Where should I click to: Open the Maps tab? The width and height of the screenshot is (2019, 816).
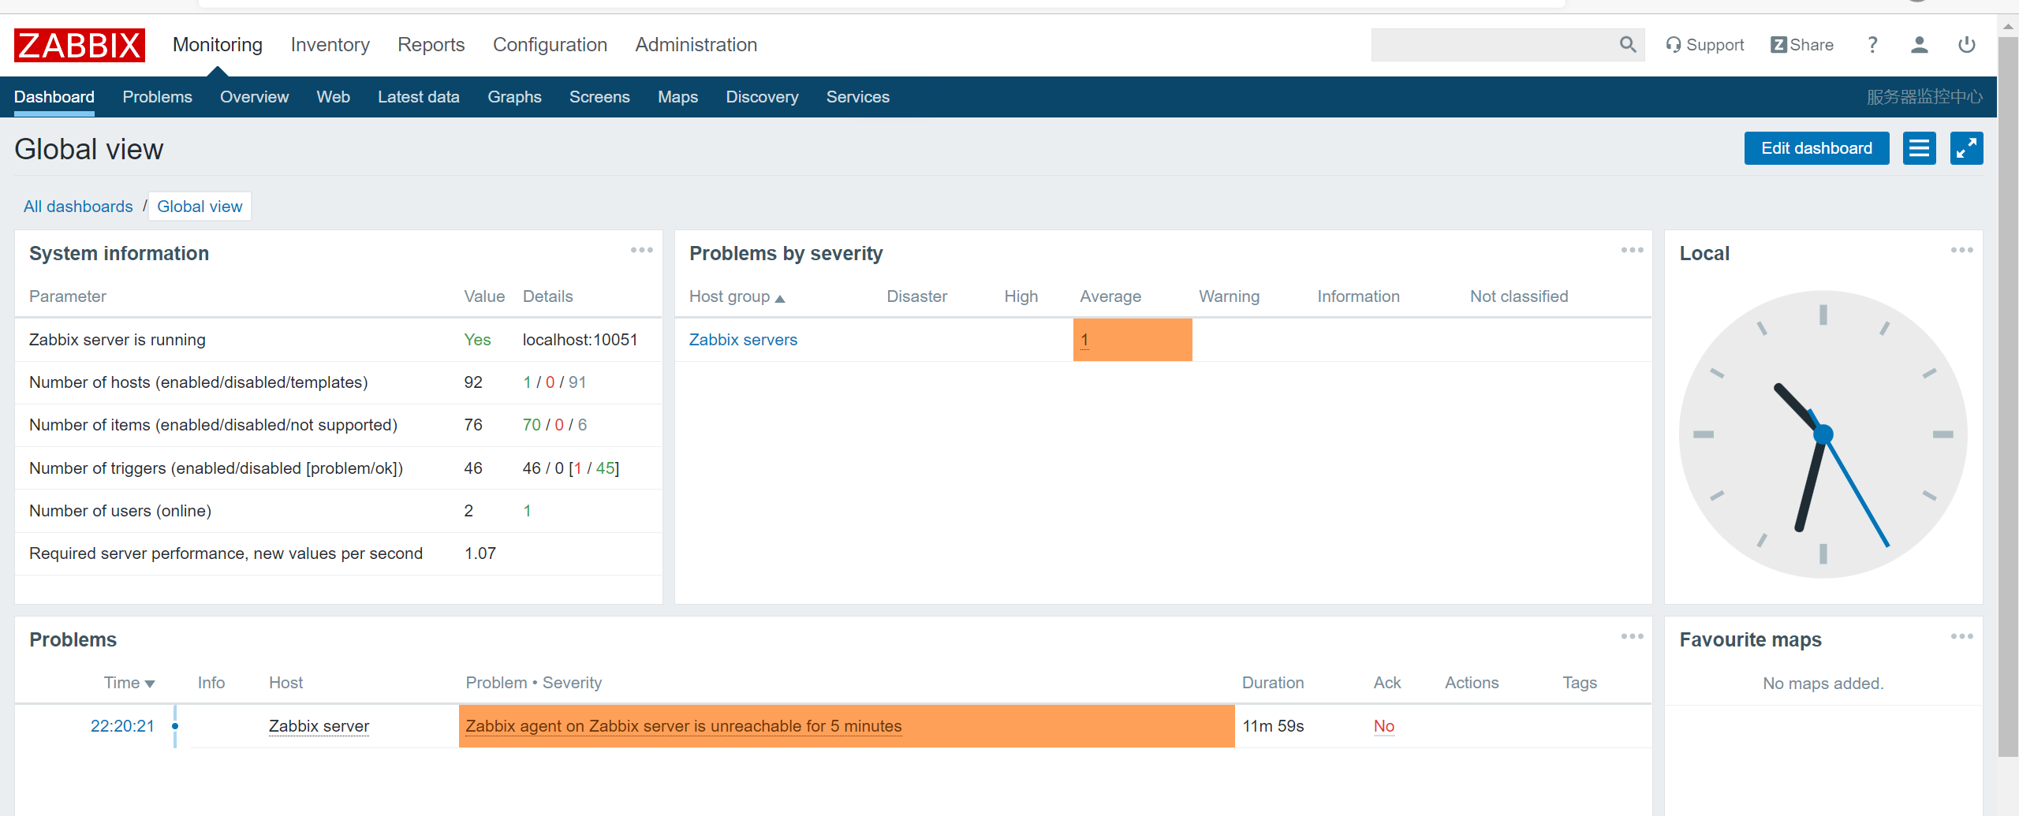coord(678,97)
